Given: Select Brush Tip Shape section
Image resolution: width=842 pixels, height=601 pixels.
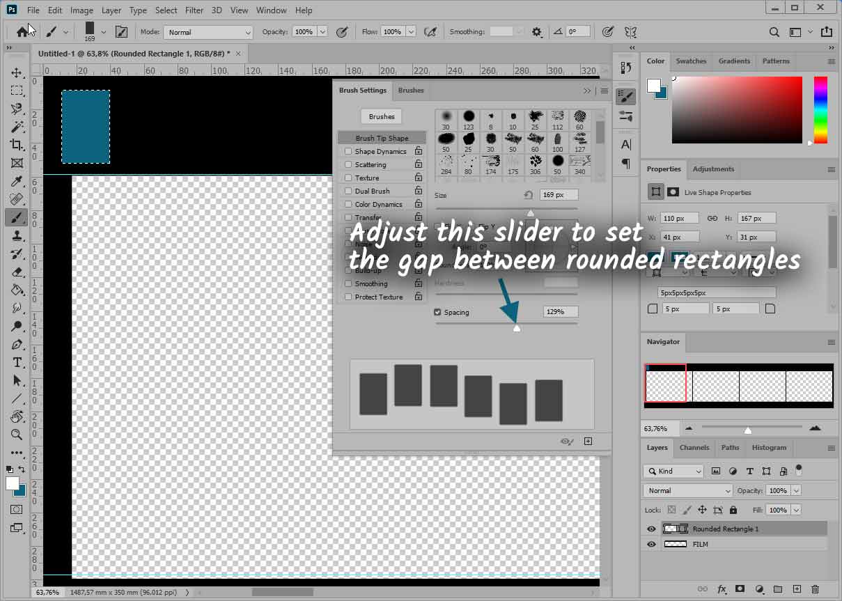Looking at the screenshot, I should [382, 138].
